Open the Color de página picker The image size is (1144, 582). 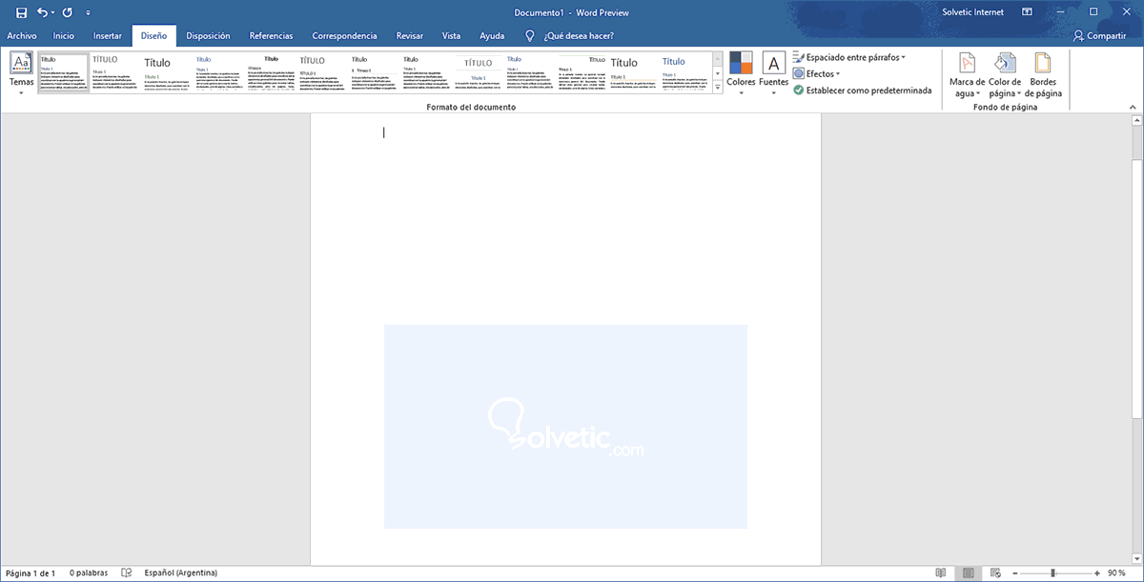(1005, 74)
